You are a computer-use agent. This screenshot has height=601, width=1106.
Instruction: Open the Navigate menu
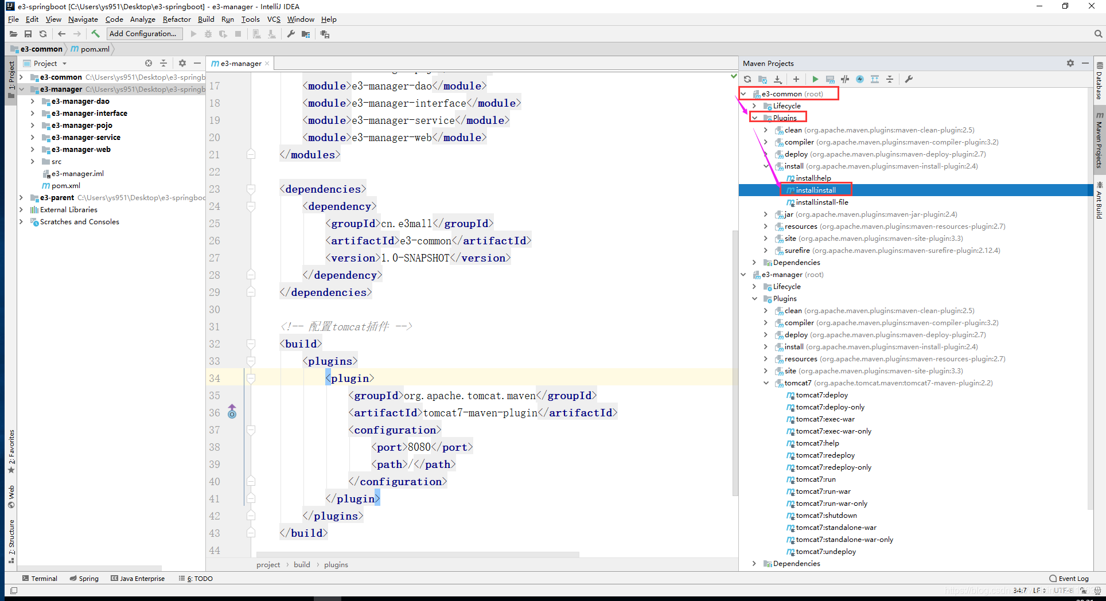83,19
